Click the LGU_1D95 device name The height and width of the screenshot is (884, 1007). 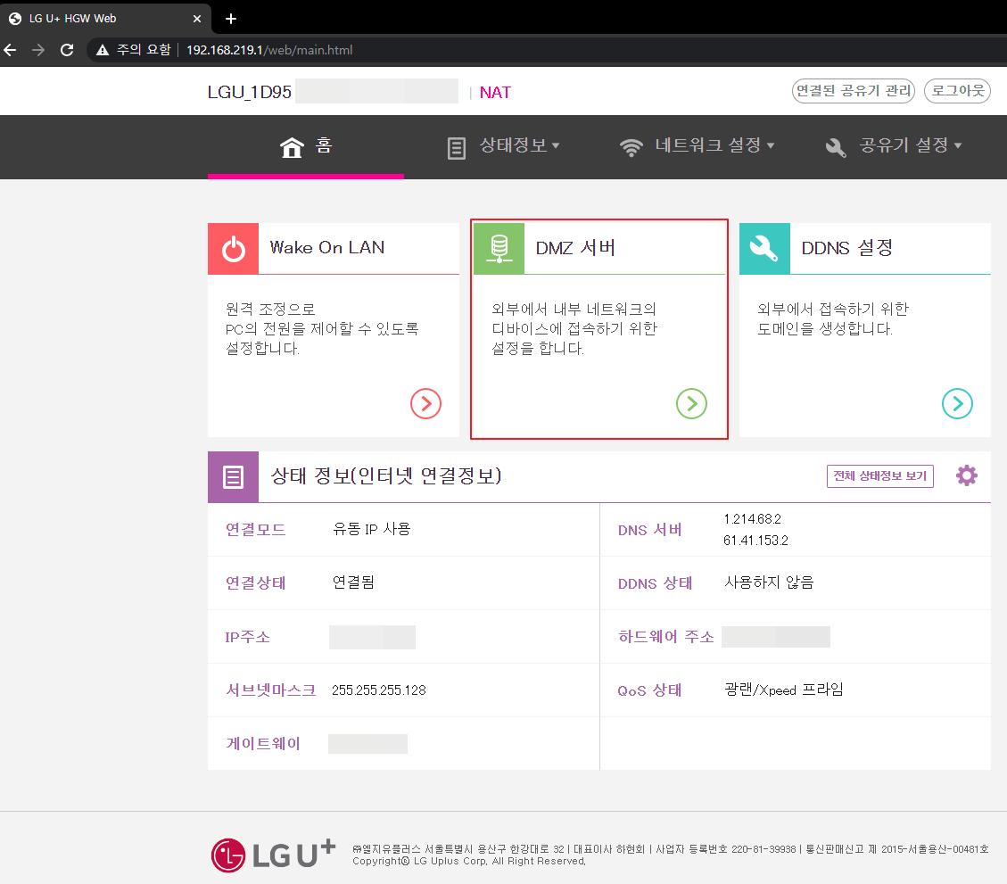249,92
